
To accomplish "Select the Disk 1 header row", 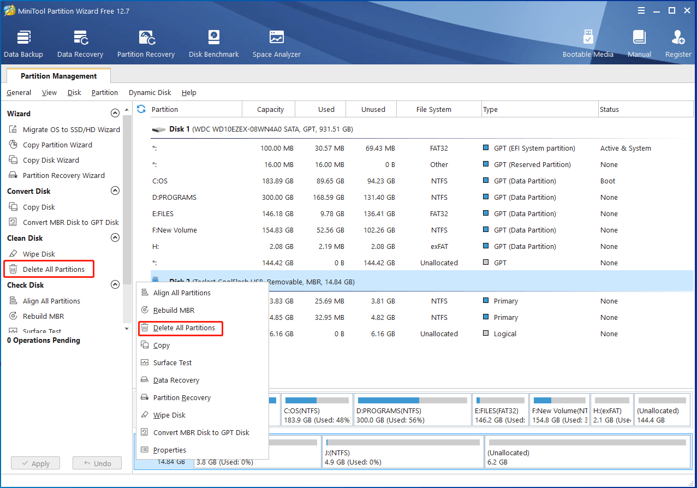I will 422,129.
